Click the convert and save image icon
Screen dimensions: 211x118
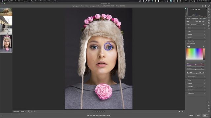point(202,6)
